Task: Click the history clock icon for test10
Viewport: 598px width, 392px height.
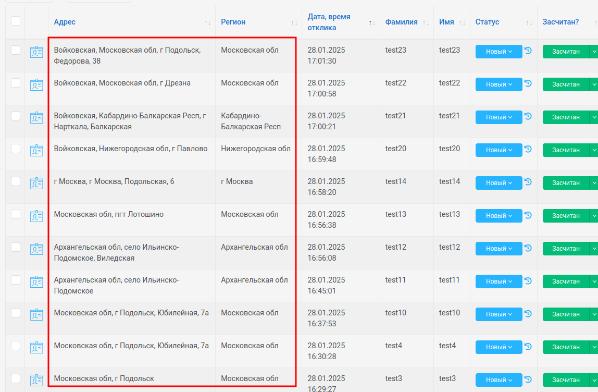Action: pyautogui.click(x=528, y=313)
